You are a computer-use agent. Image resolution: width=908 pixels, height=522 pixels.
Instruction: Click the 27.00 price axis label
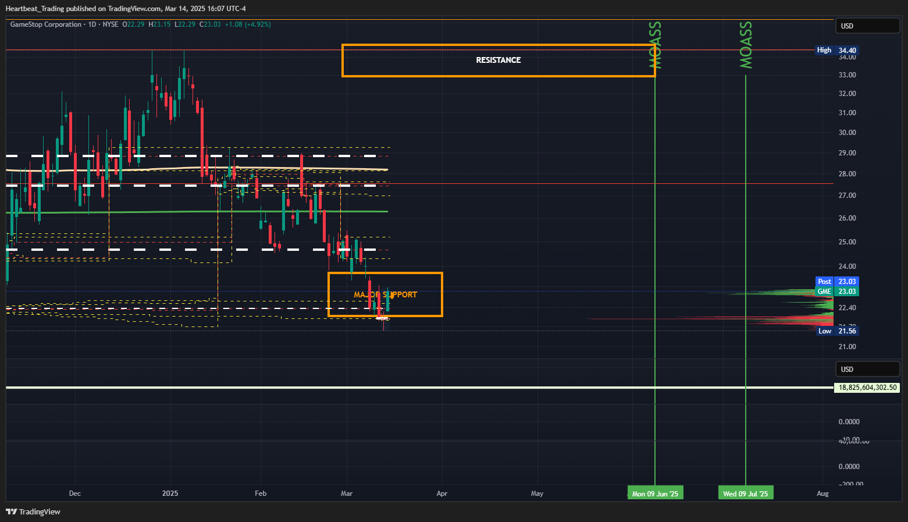tap(848, 195)
